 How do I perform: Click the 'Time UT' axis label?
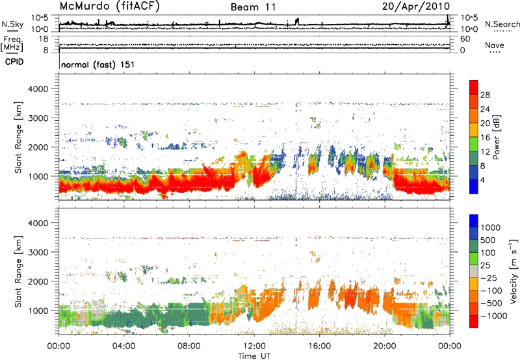coord(254,356)
